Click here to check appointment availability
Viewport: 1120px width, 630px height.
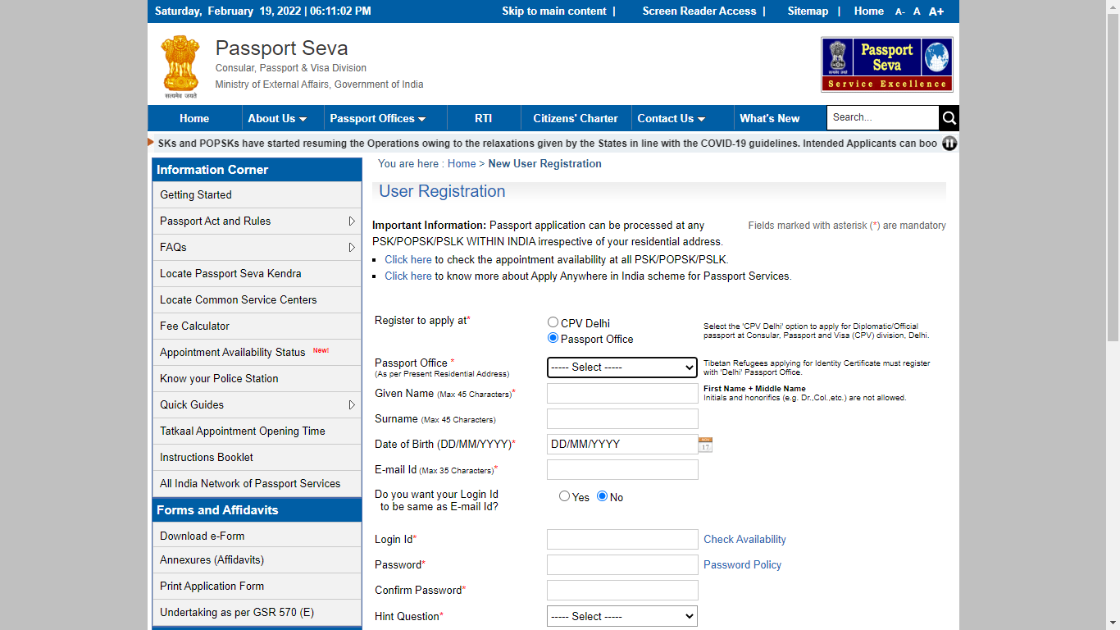(408, 260)
